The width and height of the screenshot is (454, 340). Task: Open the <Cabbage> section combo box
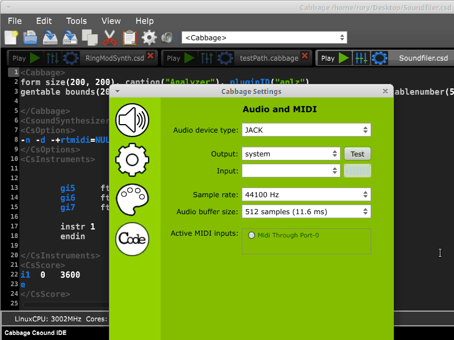click(264, 38)
